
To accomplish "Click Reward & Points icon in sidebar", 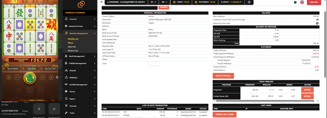I will 66,26.
